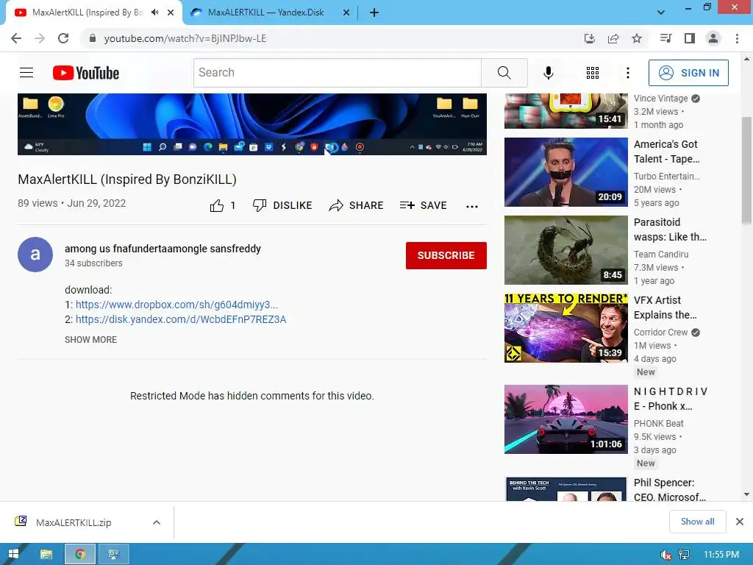Open the Dropbox download link
753x565 pixels.
point(176,305)
